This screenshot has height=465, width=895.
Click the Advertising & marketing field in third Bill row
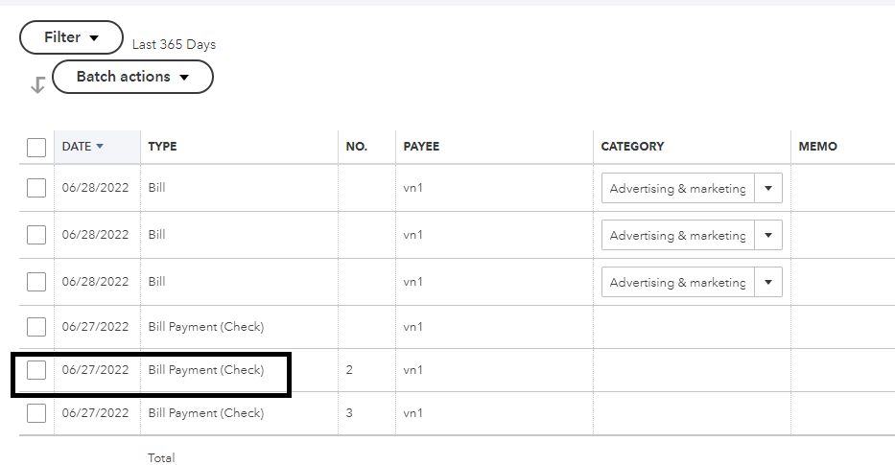click(x=677, y=282)
